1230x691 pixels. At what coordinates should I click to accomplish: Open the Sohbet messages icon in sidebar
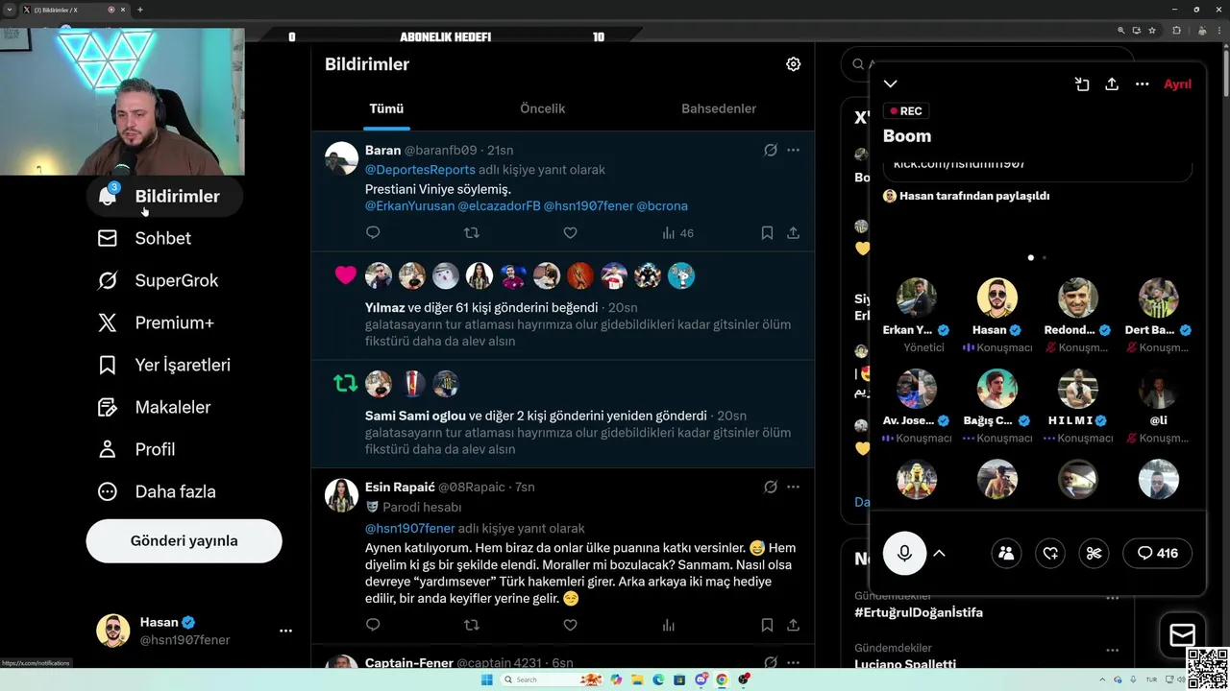pyautogui.click(x=108, y=238)
